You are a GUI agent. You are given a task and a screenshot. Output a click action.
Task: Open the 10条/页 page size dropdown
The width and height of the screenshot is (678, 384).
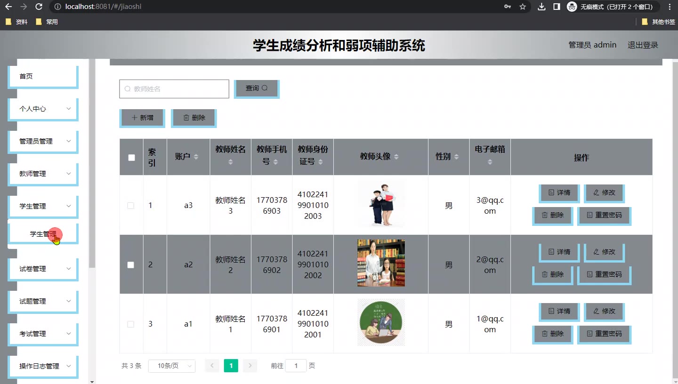click(172, 366)
